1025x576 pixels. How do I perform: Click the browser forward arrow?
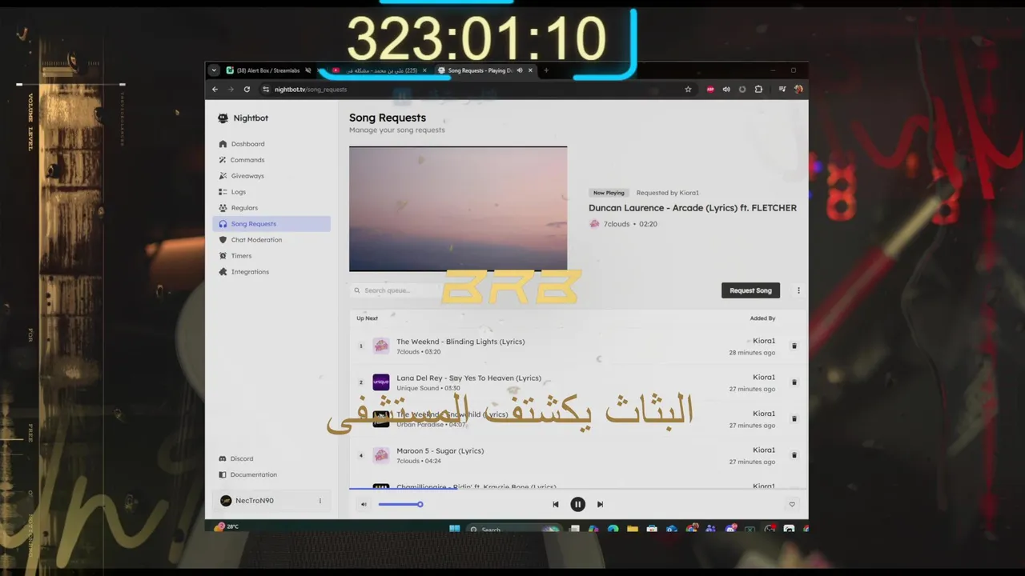[x=231, y=90]
